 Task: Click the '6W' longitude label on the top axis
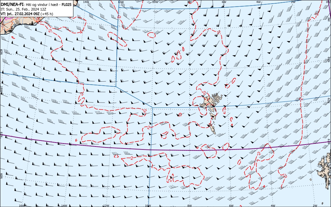pos(224,2)
